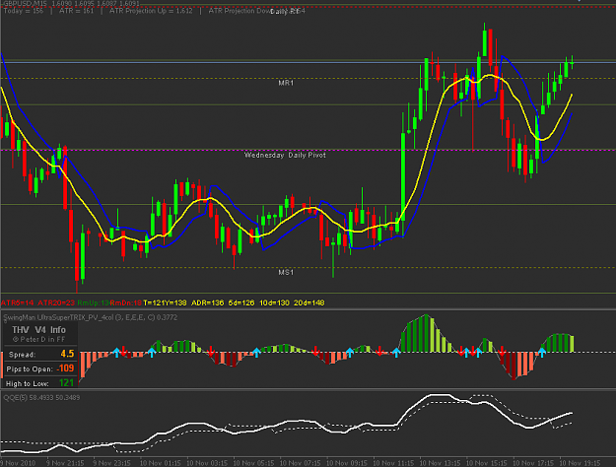Click the '10 Nov 15:15' time axis label
Image resolution: width=616 pixels, height=467 pixels.
[487, 463]
